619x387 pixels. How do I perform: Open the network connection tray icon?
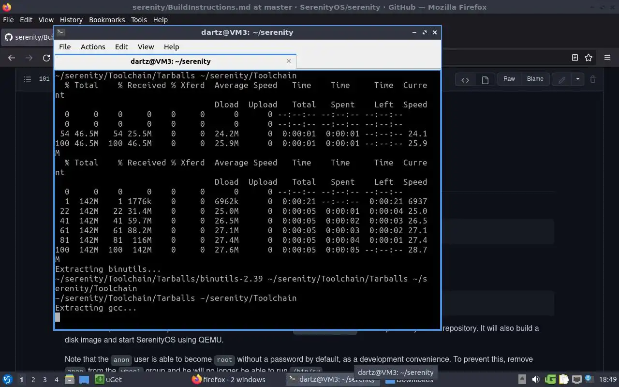click(576, 380)
